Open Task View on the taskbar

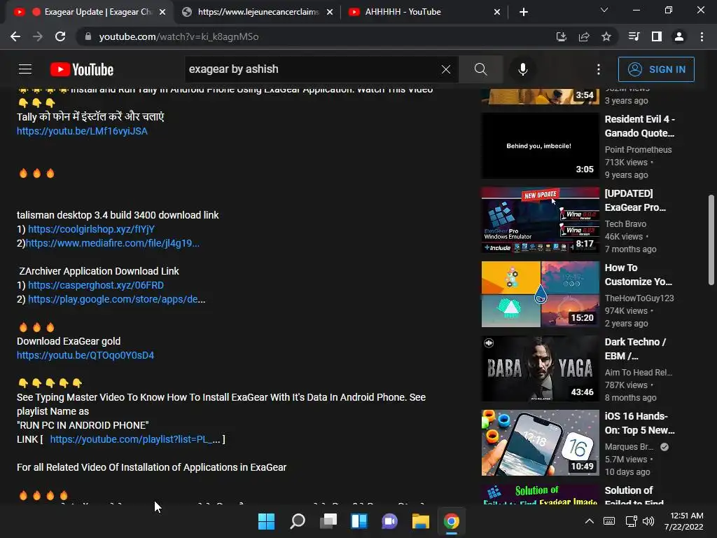(x=328, y=521)
